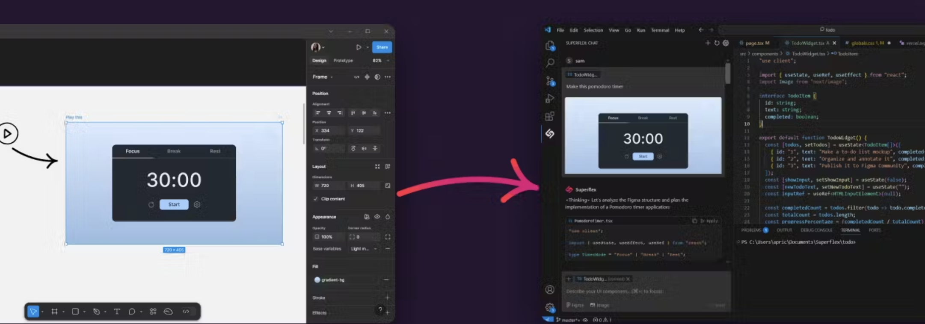This screenshot has width=925, height=324.
Task: Click the align top icon in Figma
Action: pyautogui.click(x=353, y=113)
